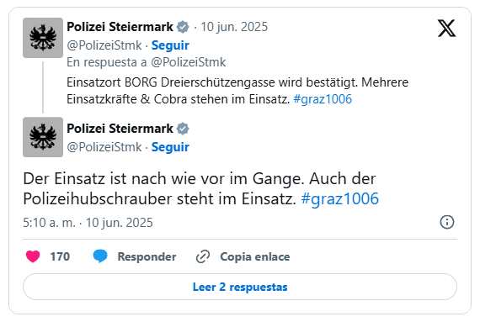Click the En respuesta a @PolizeiStmk link

pos(147,62)
